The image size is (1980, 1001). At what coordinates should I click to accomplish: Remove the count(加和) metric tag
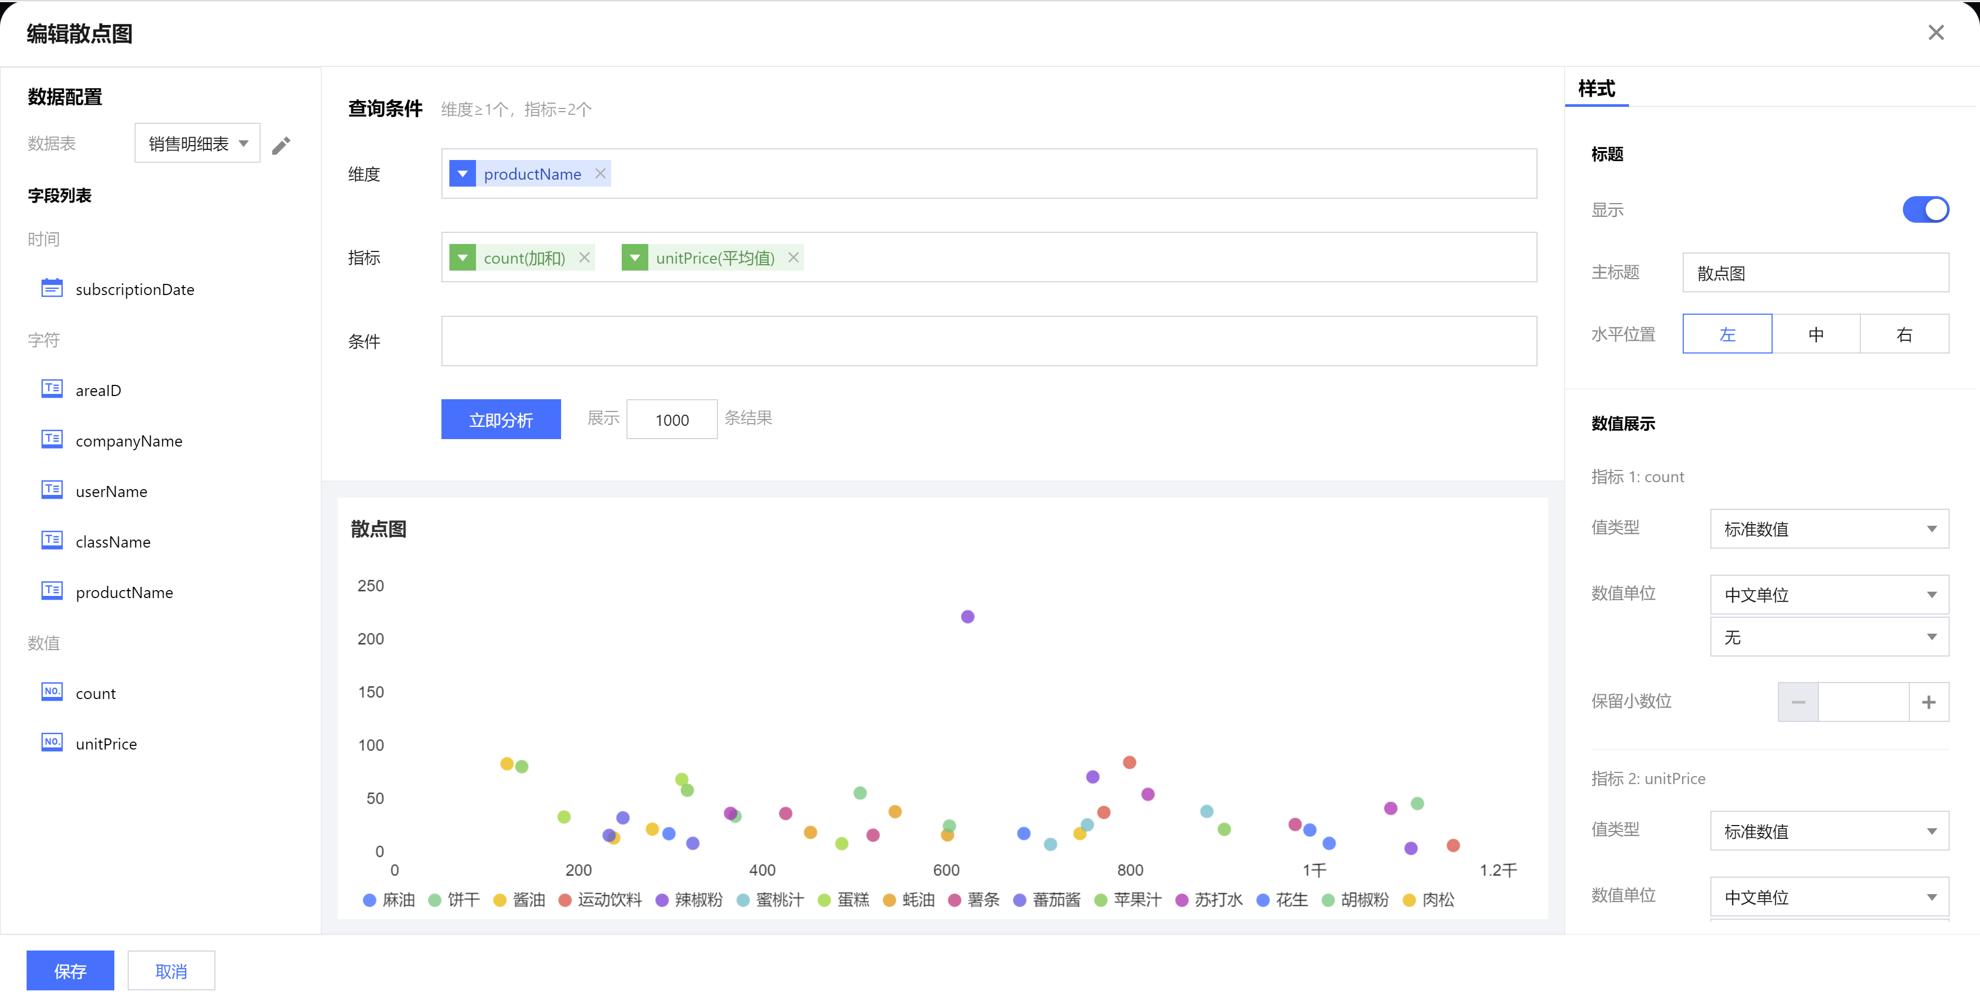(x=584, y=257)
